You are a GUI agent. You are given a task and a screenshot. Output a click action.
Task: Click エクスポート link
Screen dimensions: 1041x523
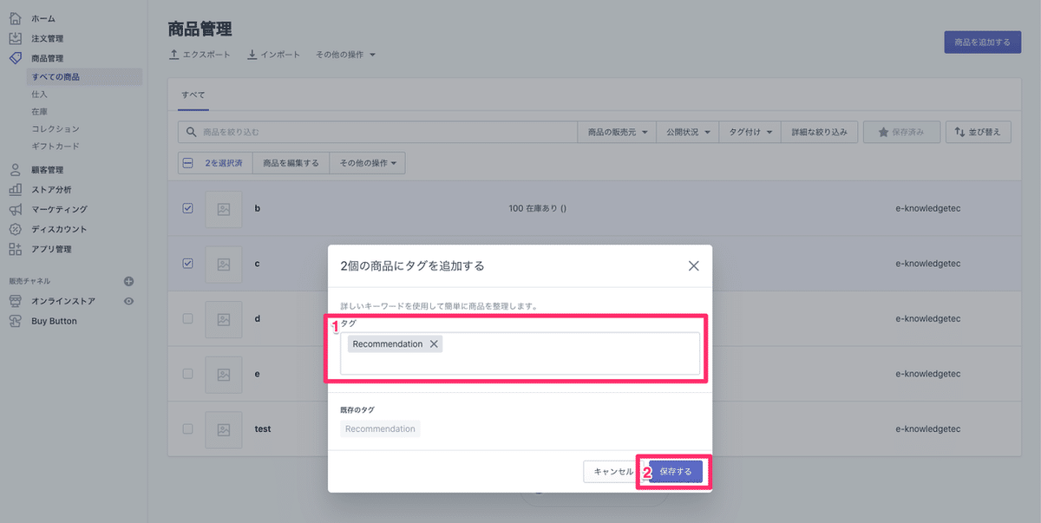coord(200,55)
